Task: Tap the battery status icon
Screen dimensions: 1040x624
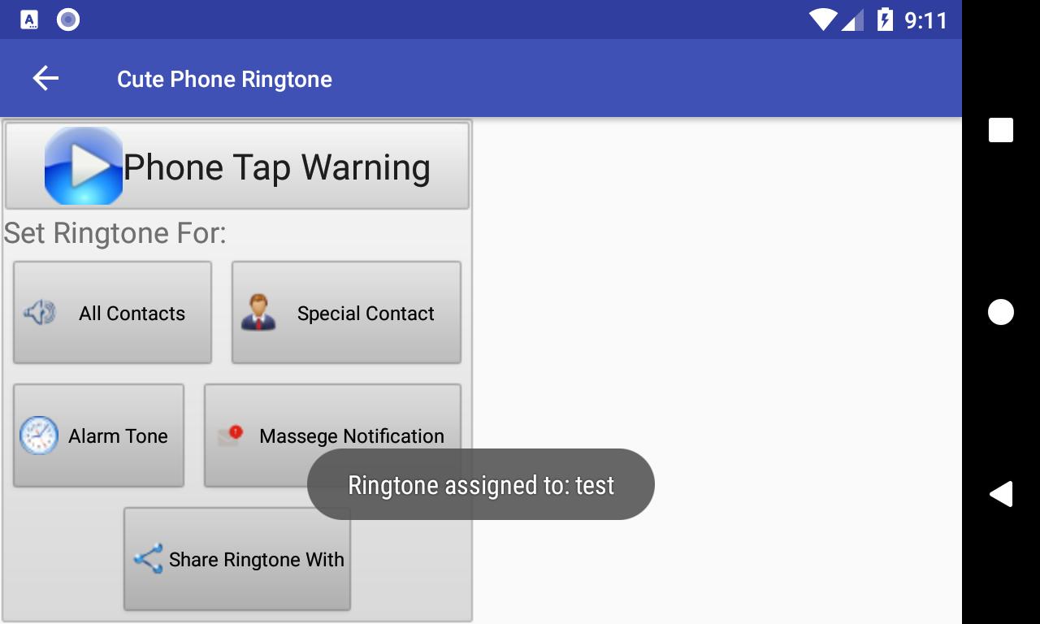Action: point(885,19)
